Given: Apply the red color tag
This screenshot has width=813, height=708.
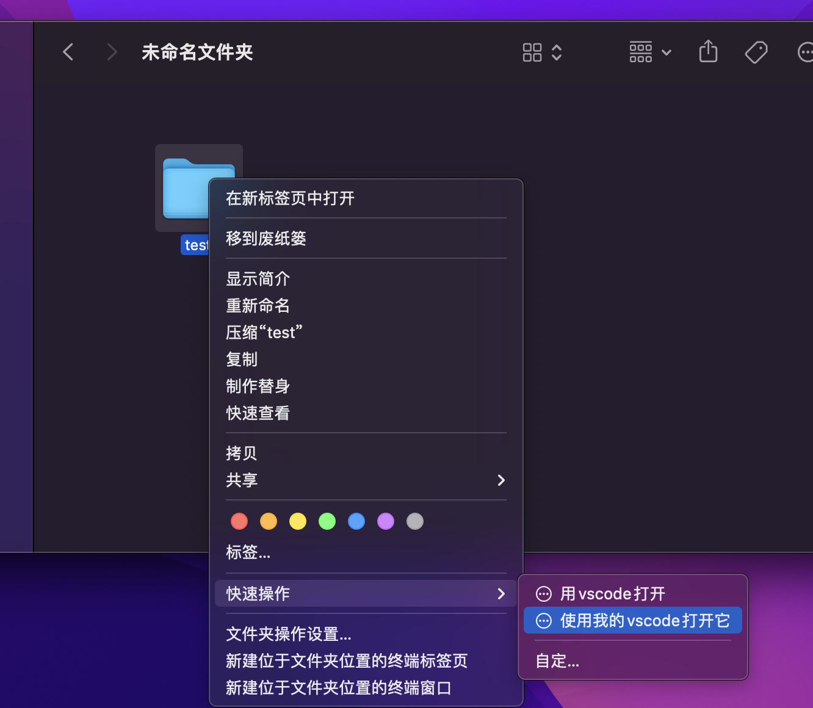Looking at the screenshot, I should (239, 521).
